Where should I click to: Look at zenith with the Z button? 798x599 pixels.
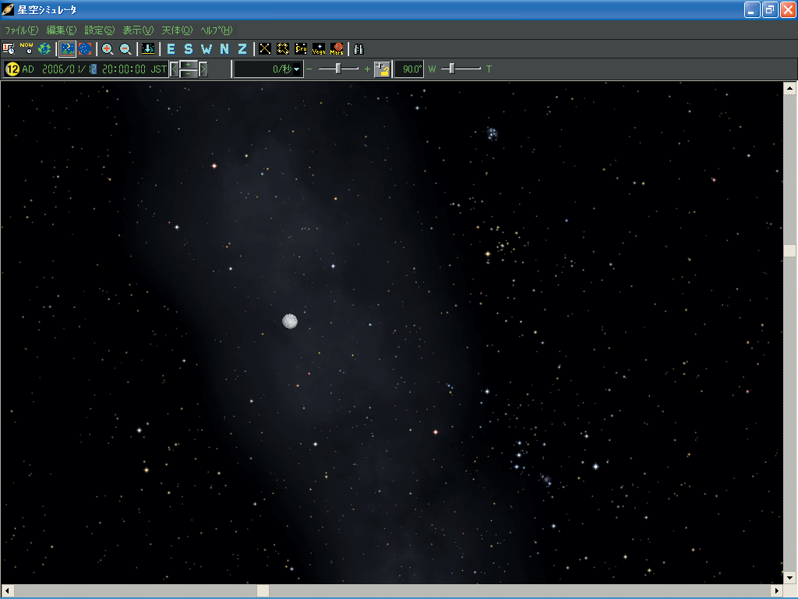tap(242, 49)
